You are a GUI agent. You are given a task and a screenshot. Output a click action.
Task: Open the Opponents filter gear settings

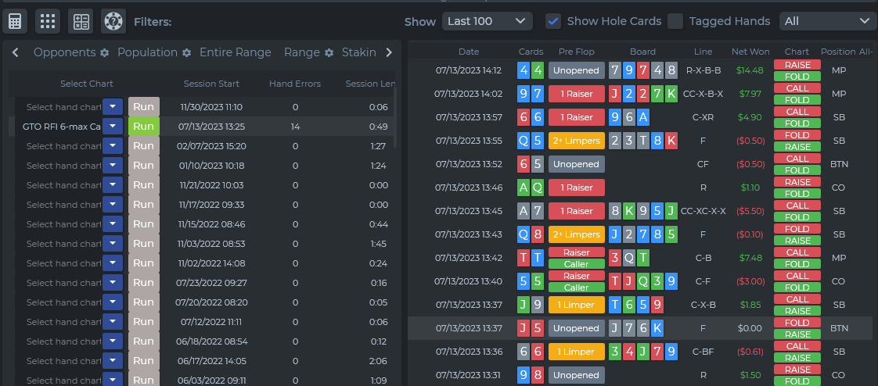[105, 52]
